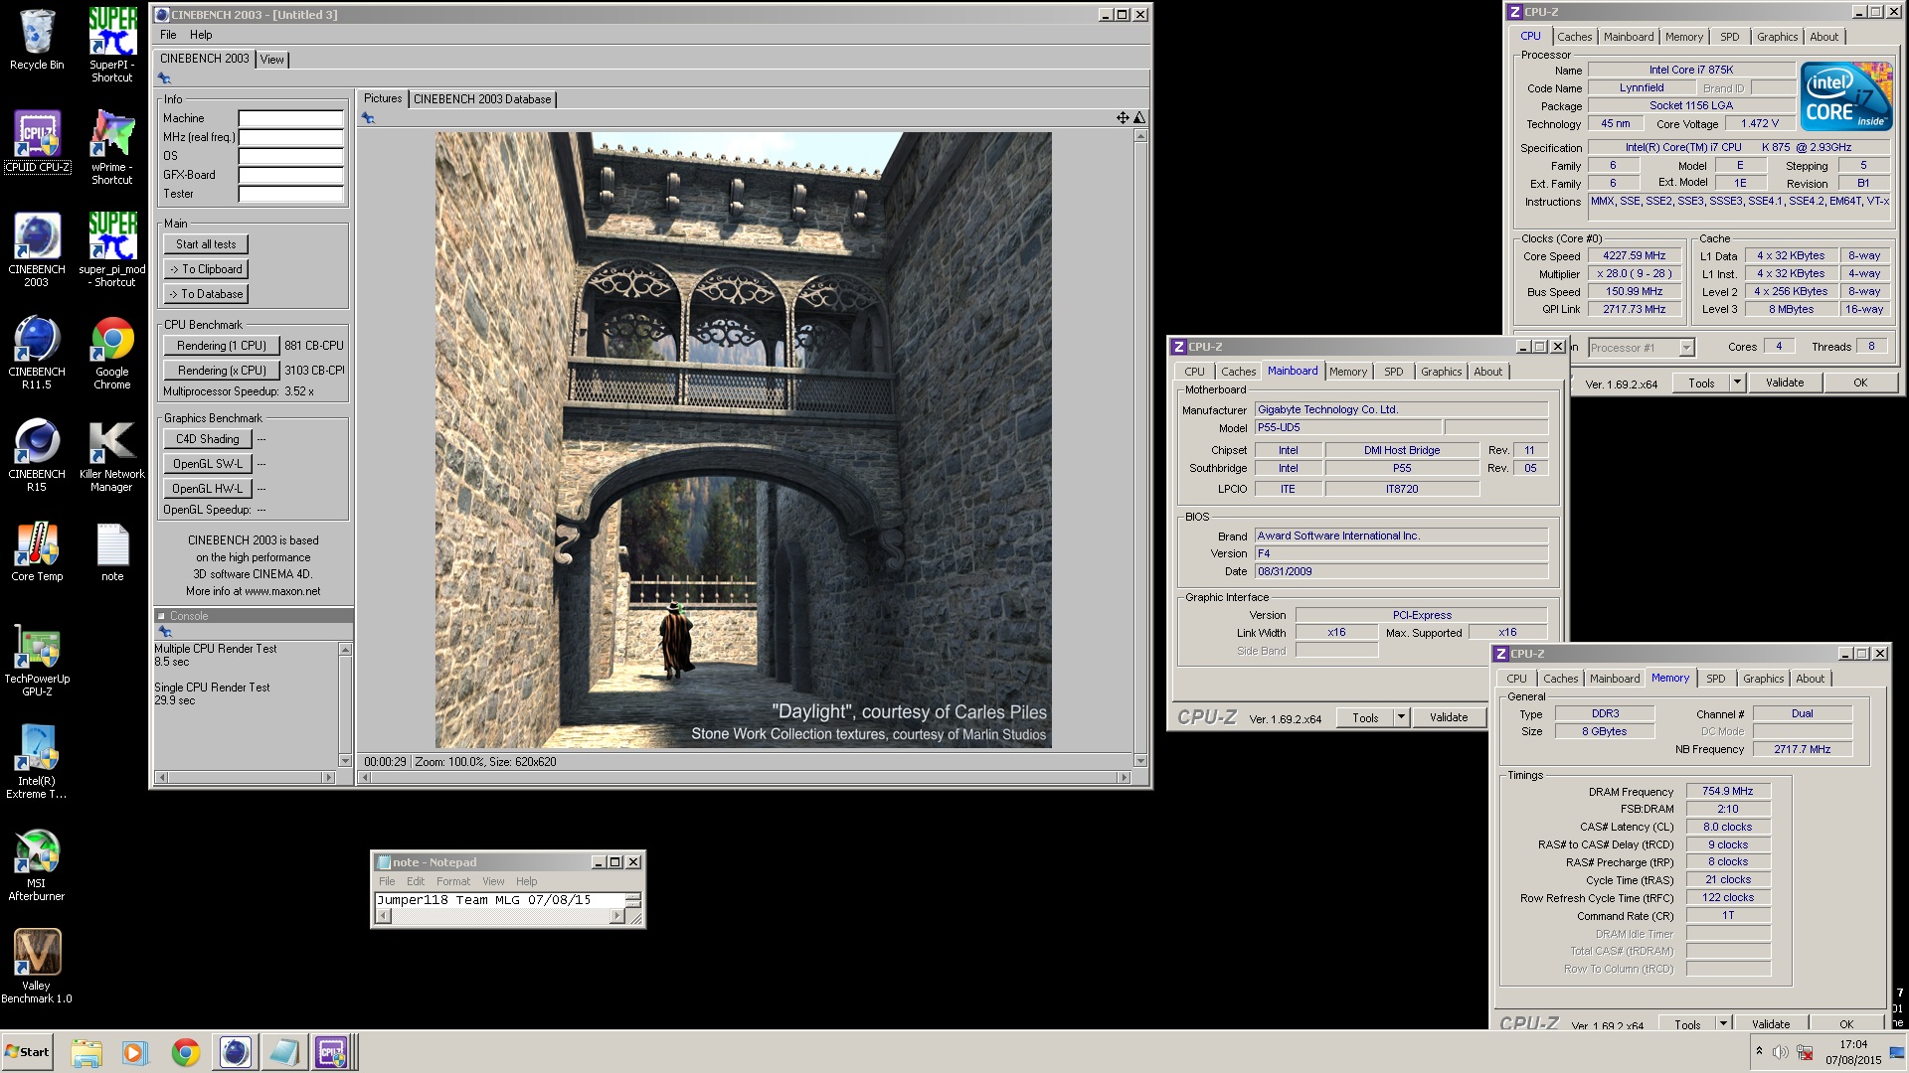Run the OpenGL HW-L benchmark

point(208,489)
